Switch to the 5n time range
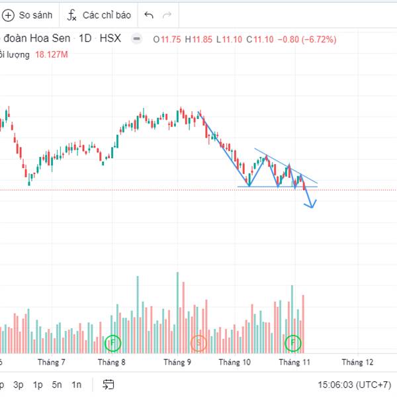Screen dimensions: 397x397 pyautogui.click(x=58, y=384)
